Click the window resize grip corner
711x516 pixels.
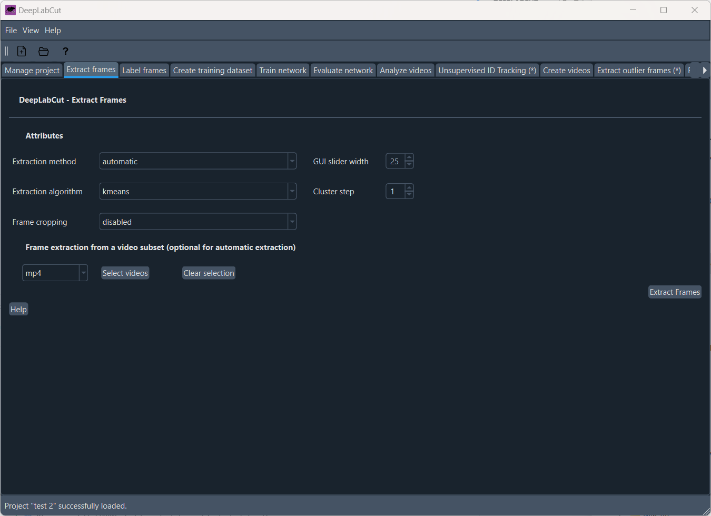pyautogui.click(x=706, y=511)
